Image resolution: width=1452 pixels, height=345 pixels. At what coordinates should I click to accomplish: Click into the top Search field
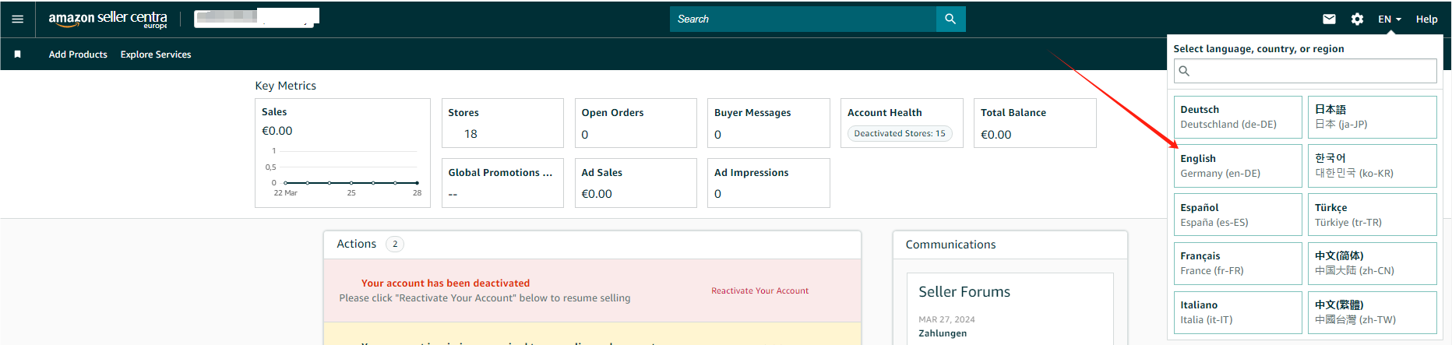tap(802, 19)
